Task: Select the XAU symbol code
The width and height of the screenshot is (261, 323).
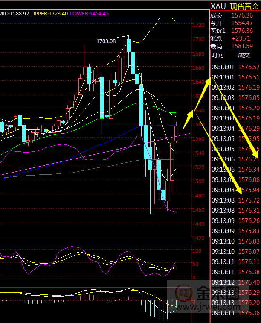Action: (x=217, y=6)
